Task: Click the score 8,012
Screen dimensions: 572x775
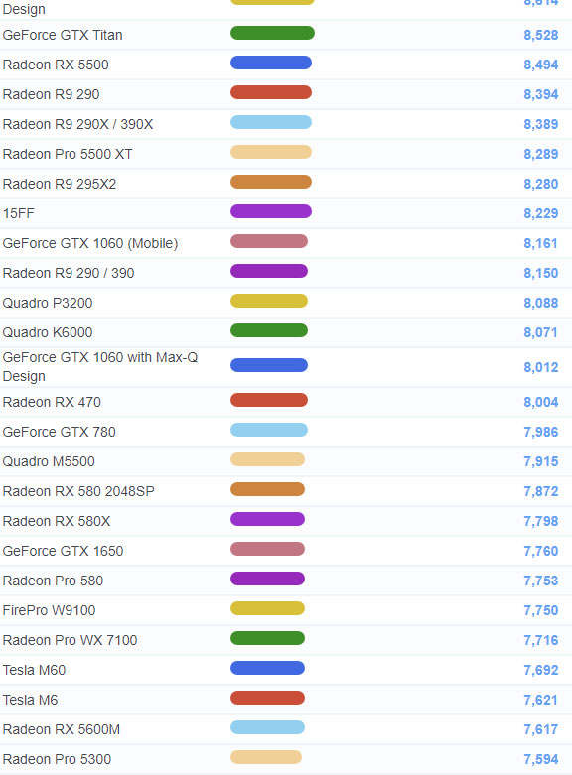Action: (x=541, y=367)
